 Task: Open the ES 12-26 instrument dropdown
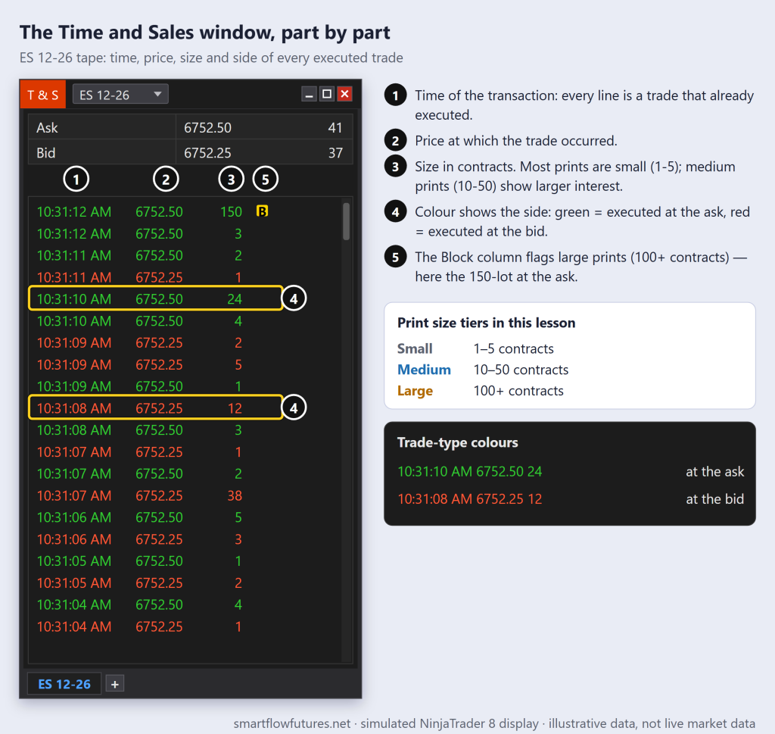coord(120,95)
